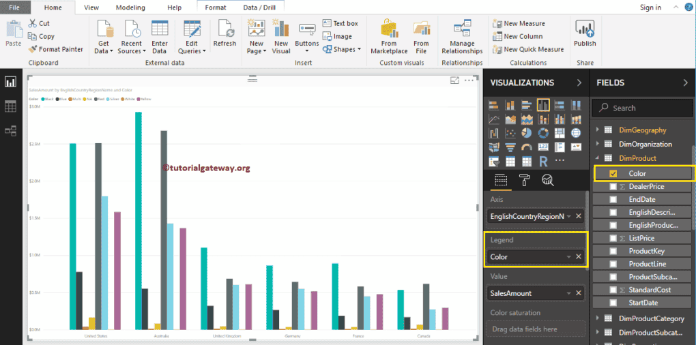Click the Refresh button
This screenshot has height=345, width=696.
point(224,33)
